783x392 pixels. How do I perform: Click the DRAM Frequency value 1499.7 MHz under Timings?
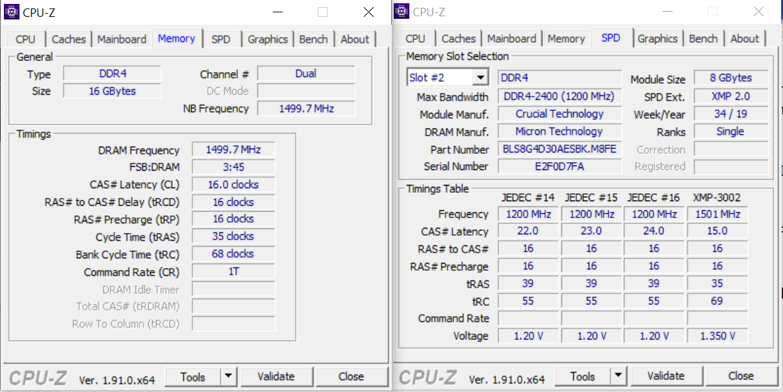233,150
